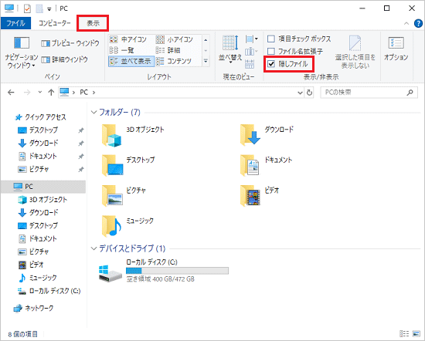425x341 pixels.
Task: Select the 3D オブジェクト folder icon
Action: 112,135
